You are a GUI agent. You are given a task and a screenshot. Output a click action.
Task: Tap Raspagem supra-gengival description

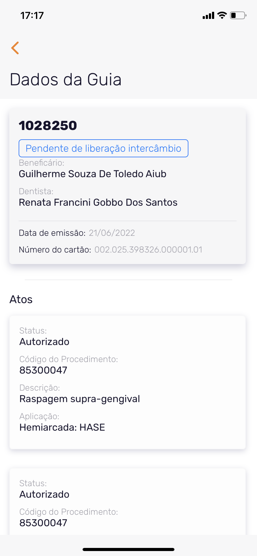[79, 399]
